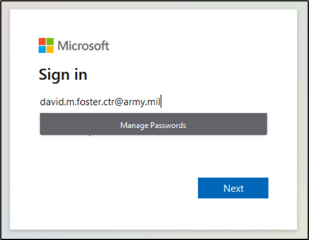Click the Sign in heading
Image resolution: width=309 pixels, height=240 pixels.
63,75
